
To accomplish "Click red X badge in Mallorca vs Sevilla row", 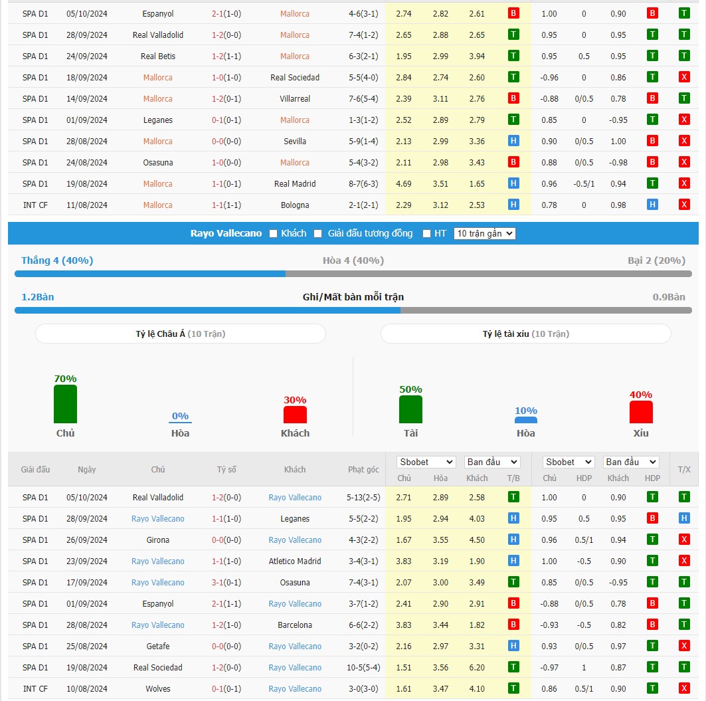I will pyautogui.click(x=684, y=141).
